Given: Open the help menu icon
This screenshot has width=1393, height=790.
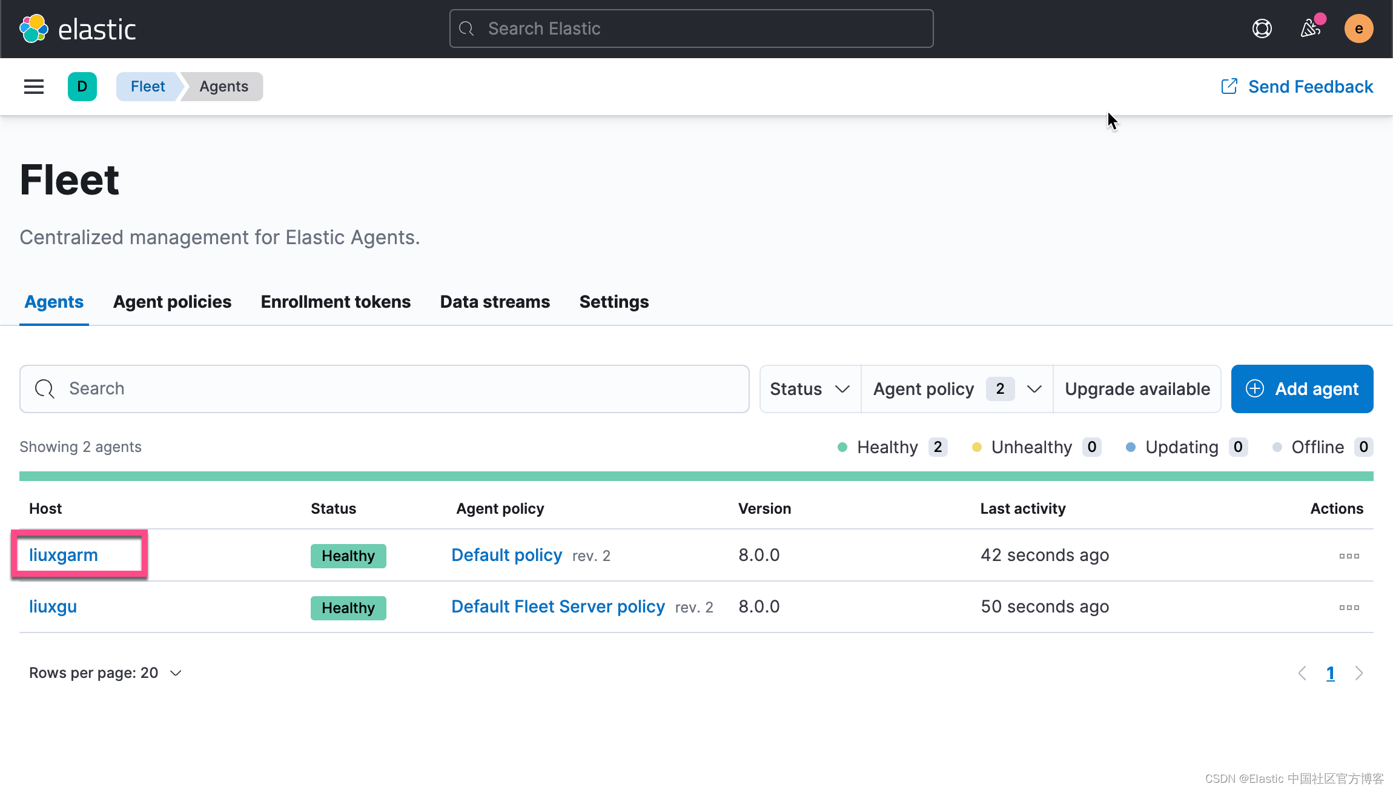Looking at the screenshot, I should [x=1261, y=28].
